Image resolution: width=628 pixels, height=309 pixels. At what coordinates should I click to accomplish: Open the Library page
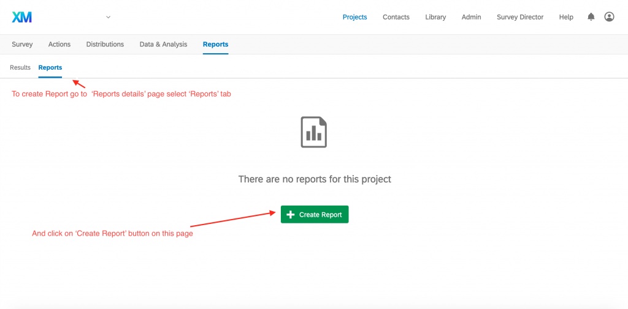click(435, 17)
